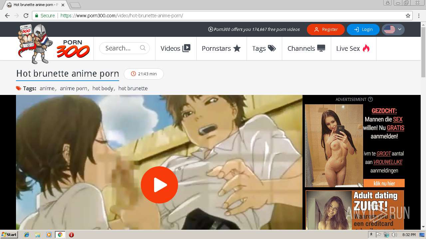Click the 'klik nu hier' ad button
Viewport: 426px width, 239px height.
(384, 183)
